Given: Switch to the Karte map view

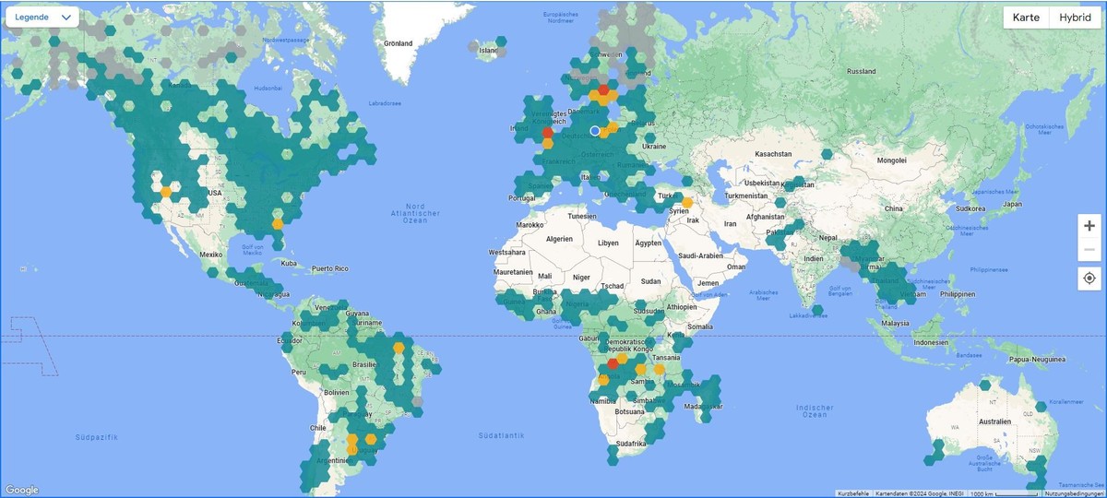Looking at the screenshot, I should [x=1026, y=18].
